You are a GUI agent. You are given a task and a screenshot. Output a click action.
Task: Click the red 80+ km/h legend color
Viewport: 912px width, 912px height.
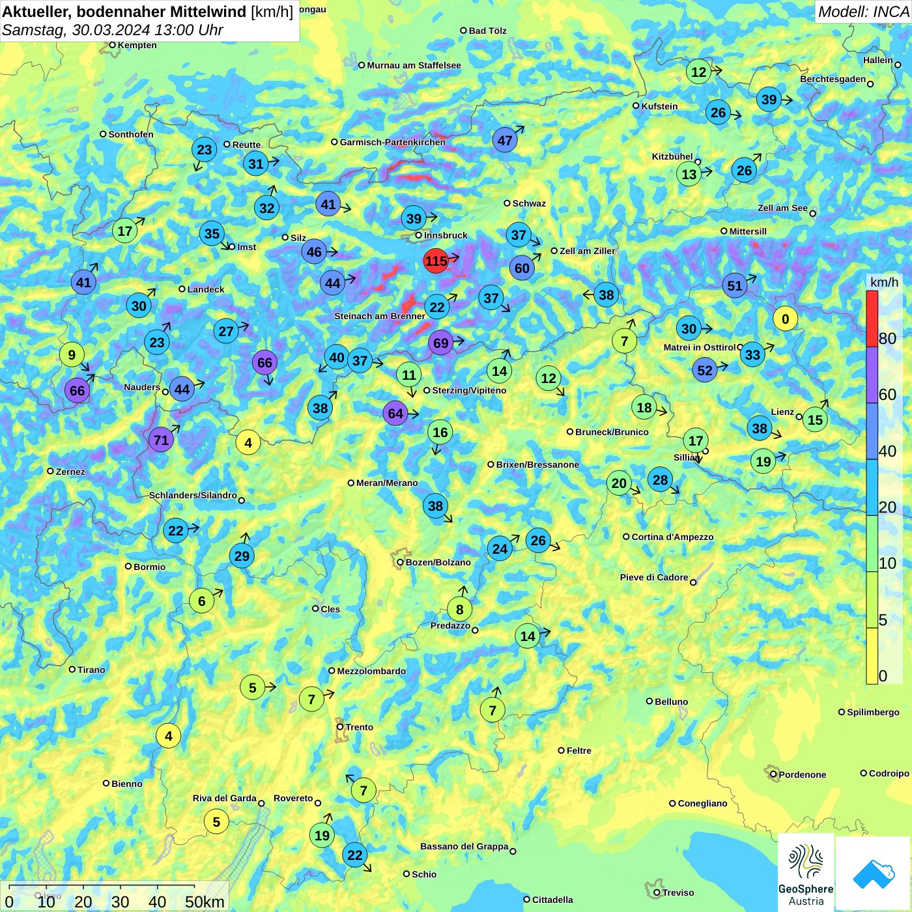click(x=872, y=318)
